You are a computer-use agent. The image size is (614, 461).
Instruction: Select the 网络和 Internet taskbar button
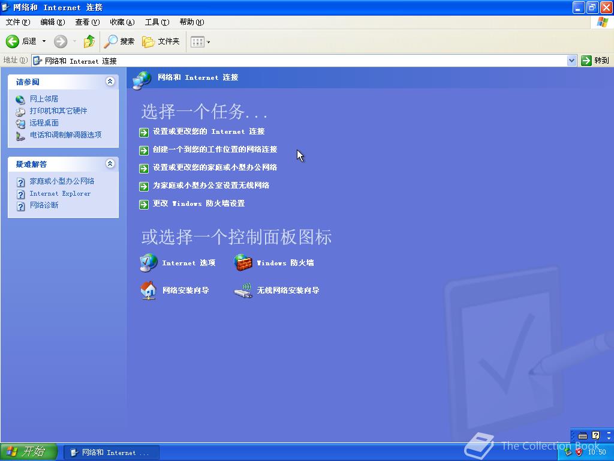pyautogui.click(x=111, y=453)
